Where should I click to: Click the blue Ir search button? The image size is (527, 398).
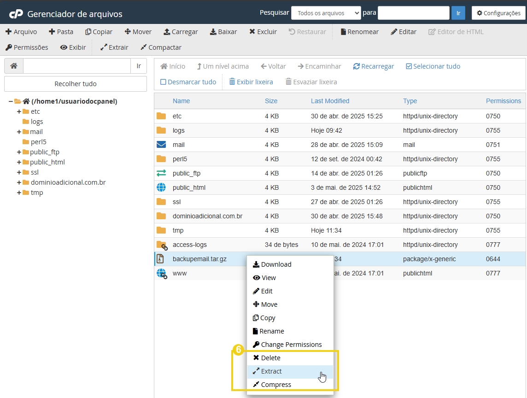click(458, 13)
